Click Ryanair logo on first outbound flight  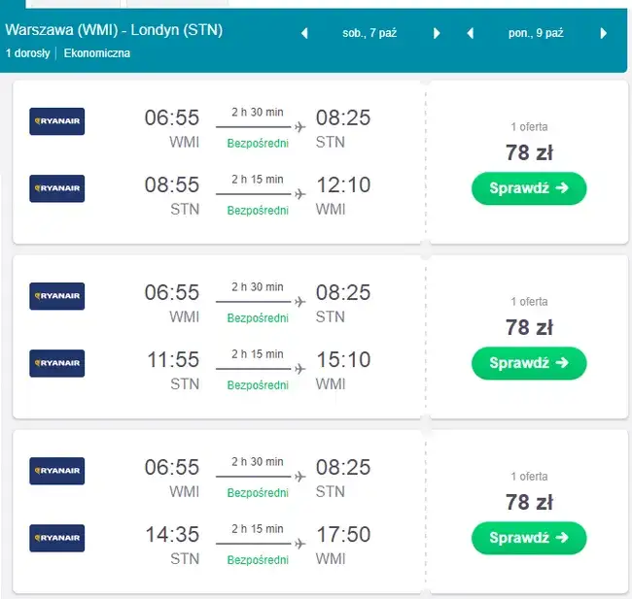(x=57, y=121)
